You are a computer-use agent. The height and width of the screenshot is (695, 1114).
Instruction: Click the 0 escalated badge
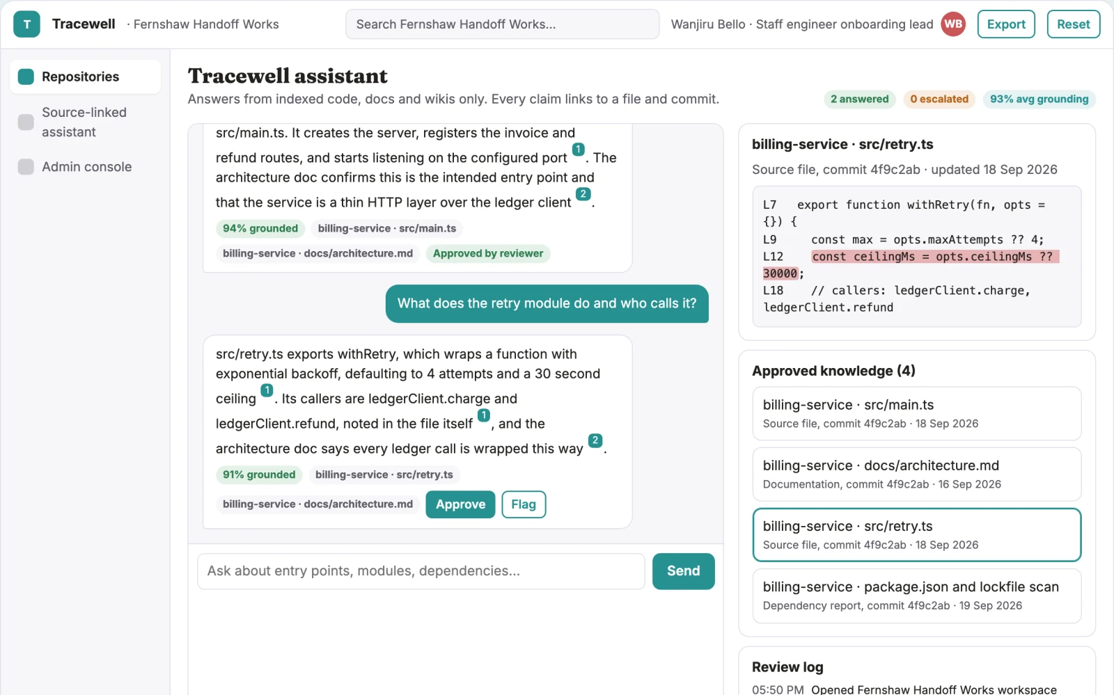(939, 99)
